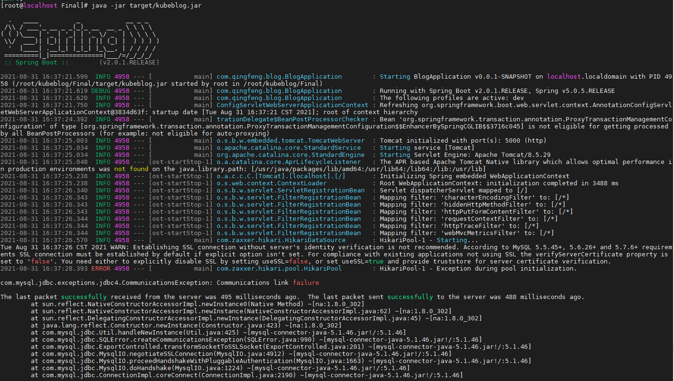This screenshot has width=674, height=381.
Task: Click the 'httpPutFormContentFilter' mapping message
Action: click(476, 211)
